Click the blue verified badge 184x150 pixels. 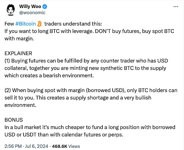[x=45, y=6]
